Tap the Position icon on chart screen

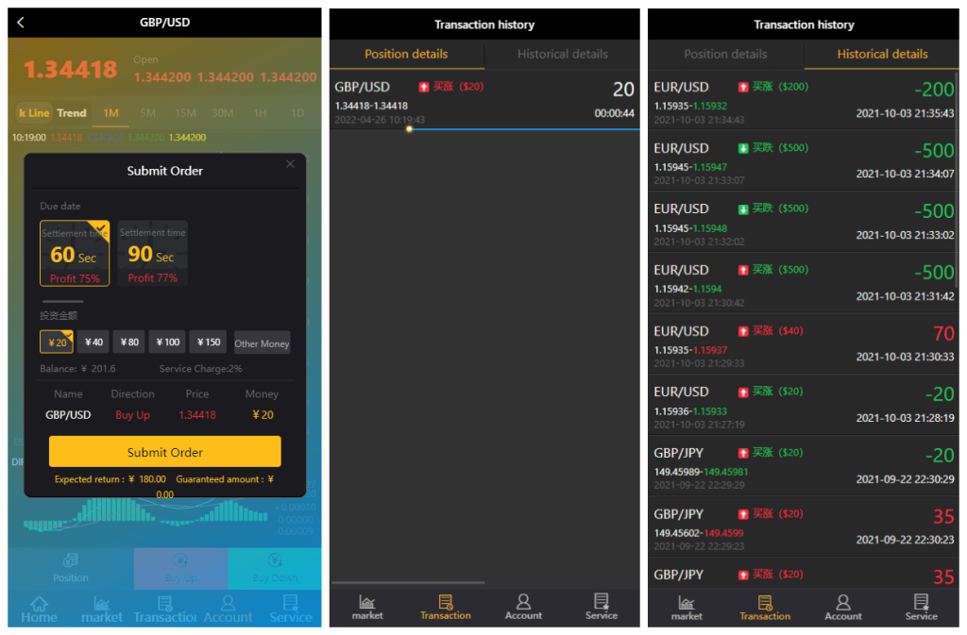click(71, 568)
